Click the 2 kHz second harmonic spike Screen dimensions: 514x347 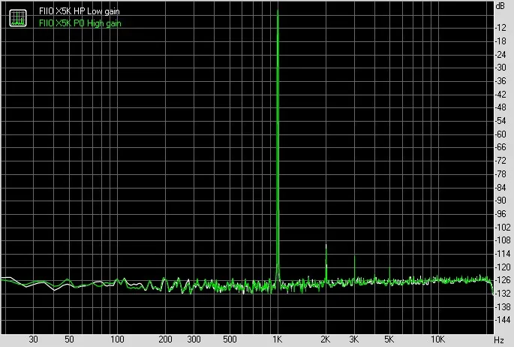[x=326, y=262]
